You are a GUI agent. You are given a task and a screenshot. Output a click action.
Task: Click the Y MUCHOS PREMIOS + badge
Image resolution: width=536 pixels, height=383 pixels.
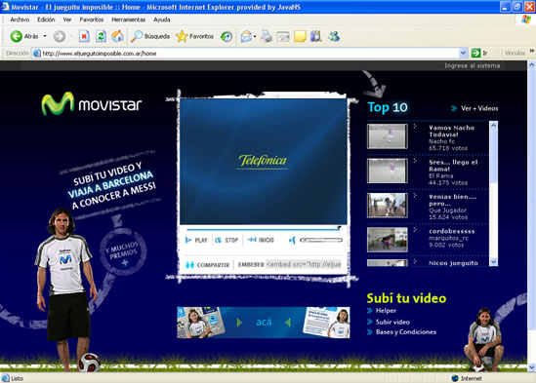[123, 252]
